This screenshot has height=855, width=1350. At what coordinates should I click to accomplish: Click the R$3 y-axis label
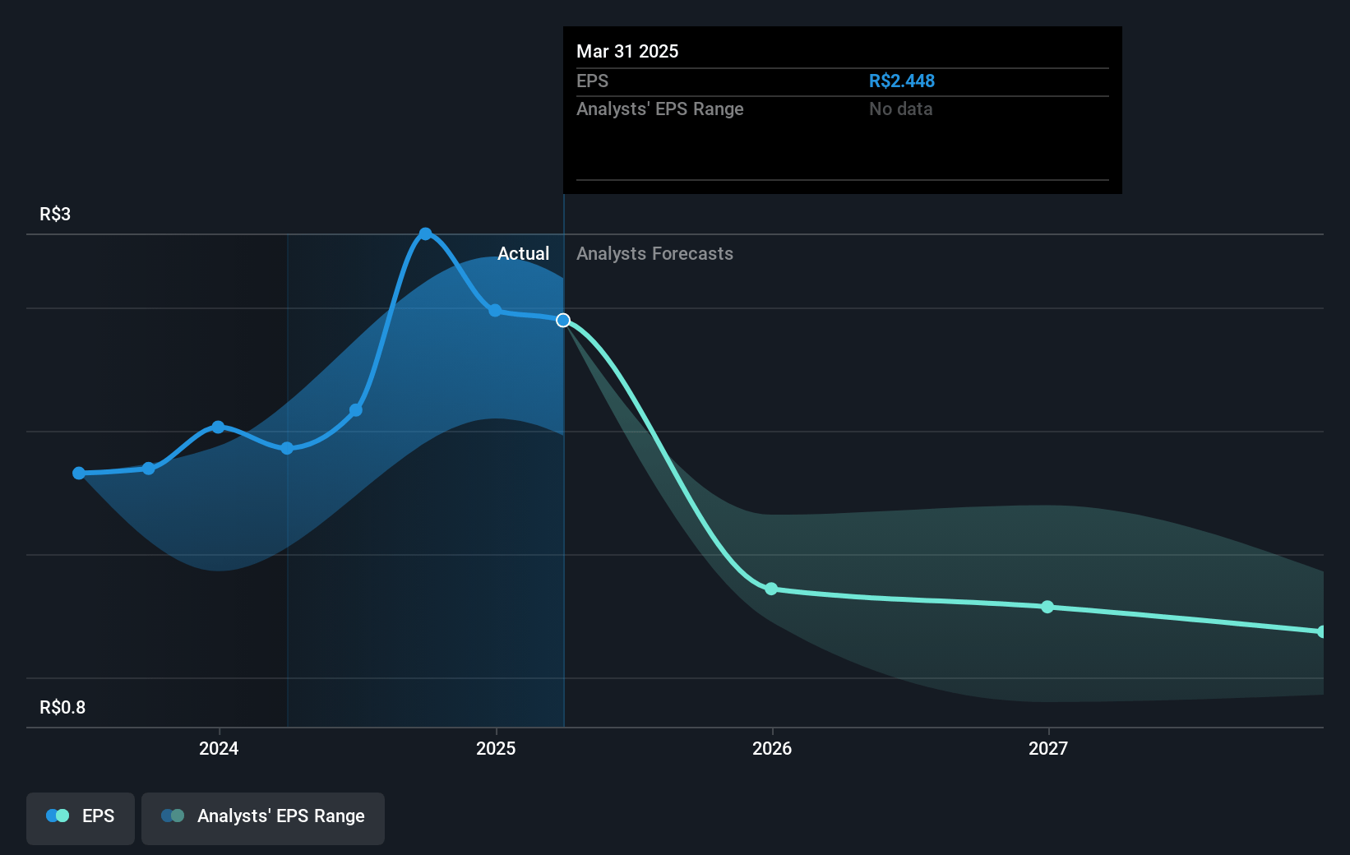pyautogui.click(x=55, y=214)
